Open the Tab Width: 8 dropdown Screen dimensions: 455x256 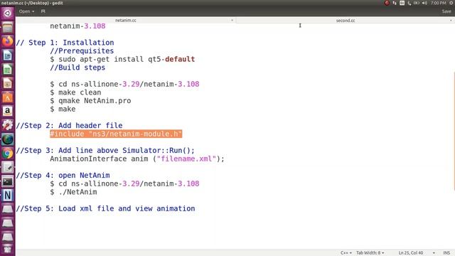pos(370,253)
